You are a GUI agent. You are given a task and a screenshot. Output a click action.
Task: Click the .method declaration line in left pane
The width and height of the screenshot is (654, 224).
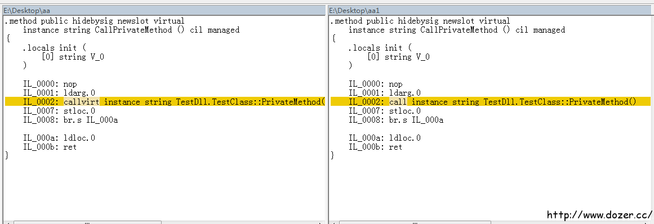[x=95, y=21]
